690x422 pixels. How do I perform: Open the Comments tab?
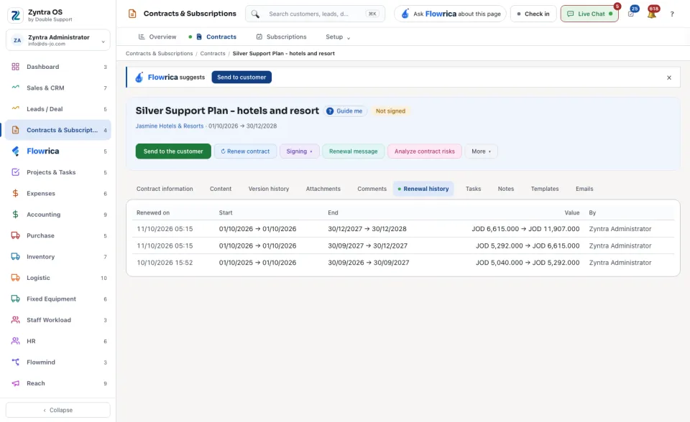point(372,189)
